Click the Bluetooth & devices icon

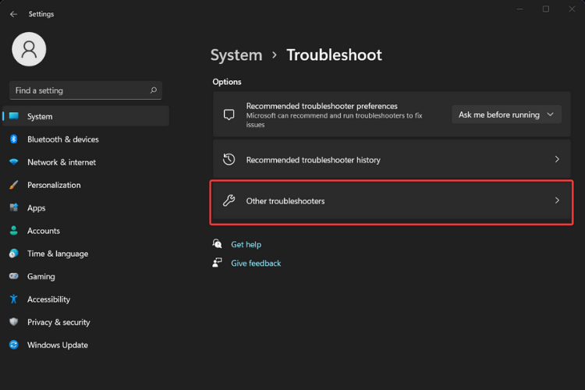[x=13, y=140]
